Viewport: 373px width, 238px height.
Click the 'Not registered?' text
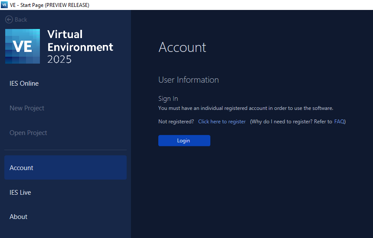(176, 122)
